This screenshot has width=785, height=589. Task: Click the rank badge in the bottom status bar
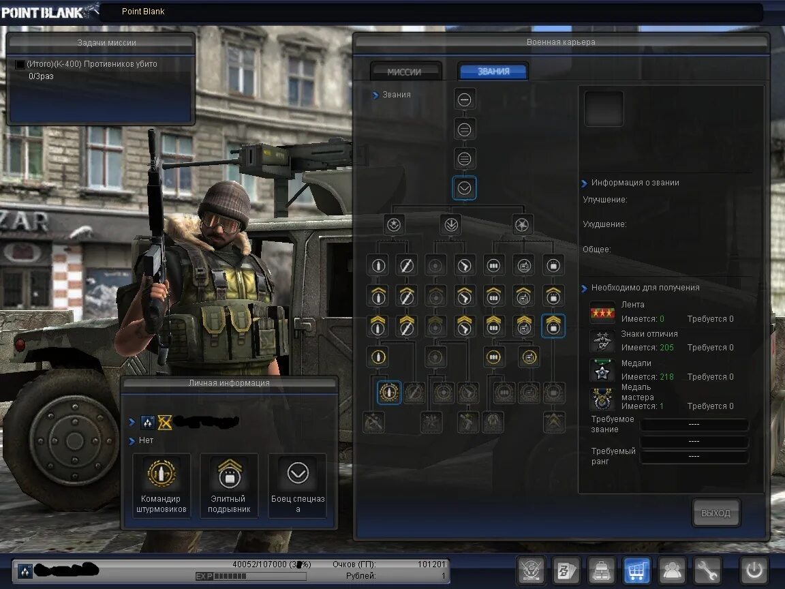pos(25,571)
